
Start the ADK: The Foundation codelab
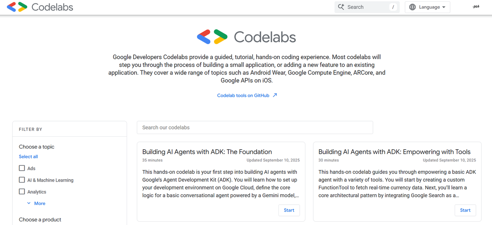tap(289, 210)
